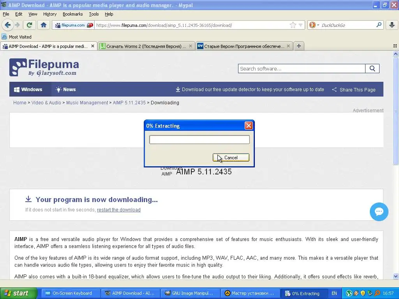Open the Music Management breadcrumb
The image size is (399, 299).
[87, 103]
